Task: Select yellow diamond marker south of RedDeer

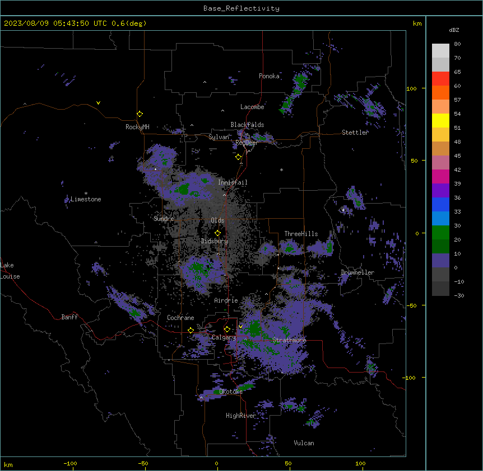Action: (x=239, y=157)
